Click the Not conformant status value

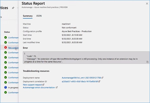tap(69, 28)
